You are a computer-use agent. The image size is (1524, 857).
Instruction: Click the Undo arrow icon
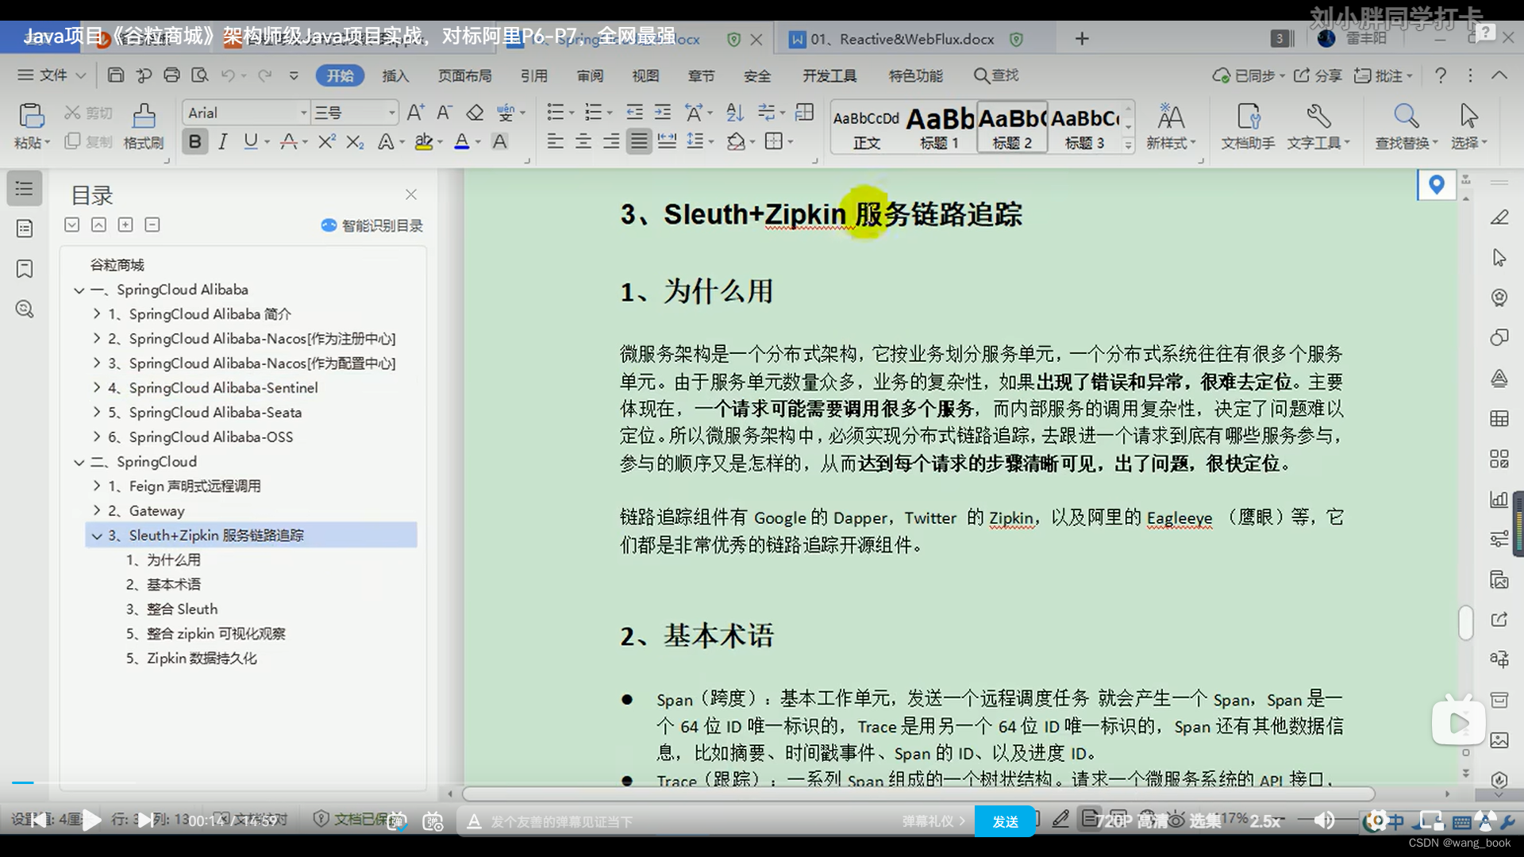tap(228, 75)
